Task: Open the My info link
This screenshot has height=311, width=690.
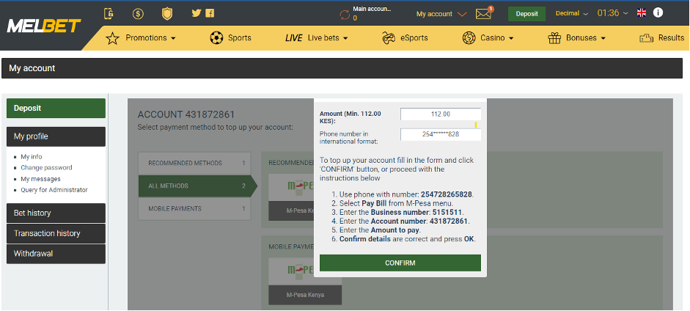Action: point(32,156)
